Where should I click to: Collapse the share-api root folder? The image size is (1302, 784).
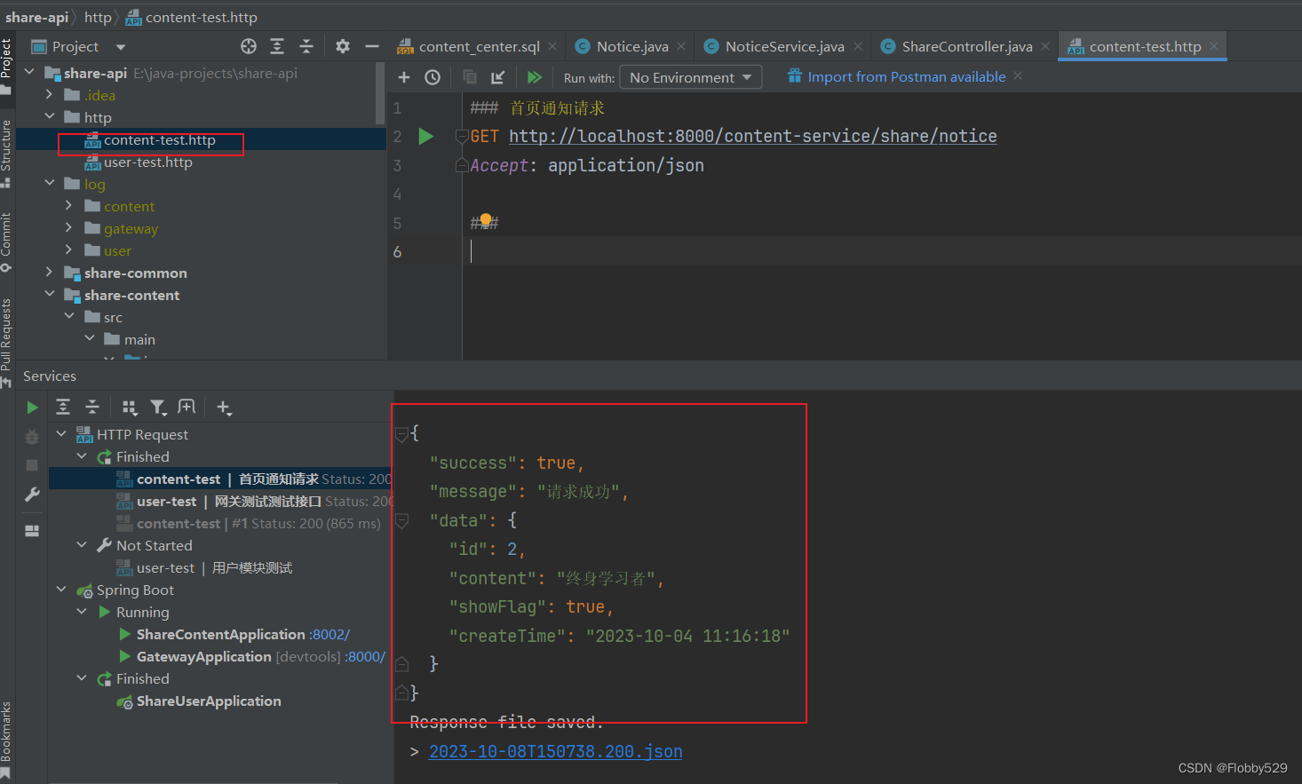29,72
